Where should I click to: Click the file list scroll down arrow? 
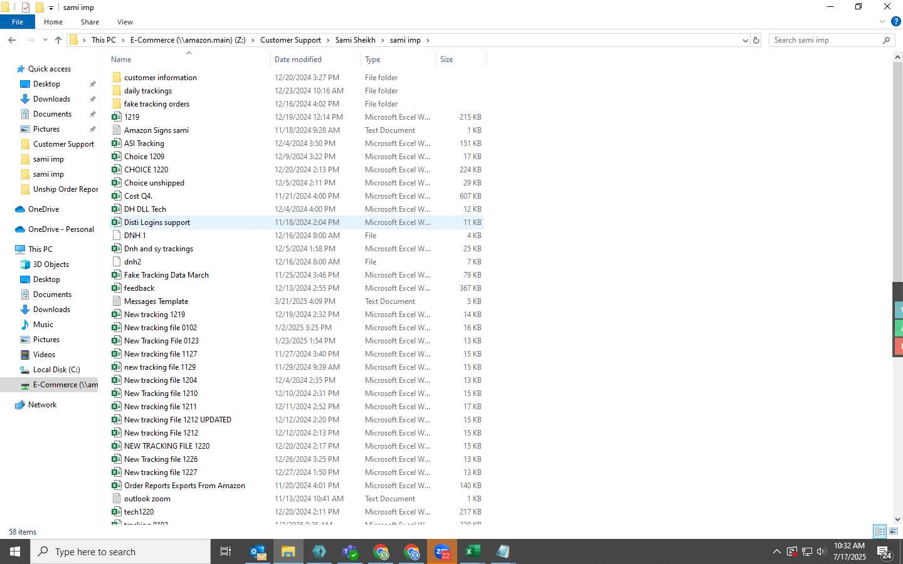tap(897, 519)
